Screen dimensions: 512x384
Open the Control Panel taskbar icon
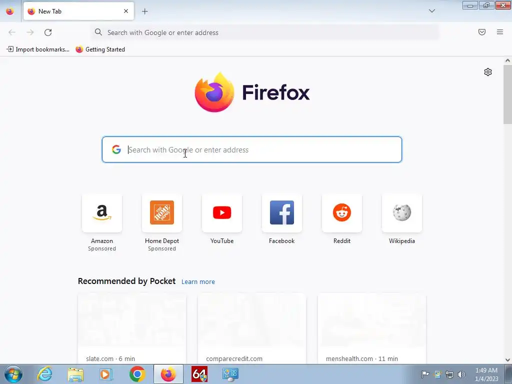(230, 374)
